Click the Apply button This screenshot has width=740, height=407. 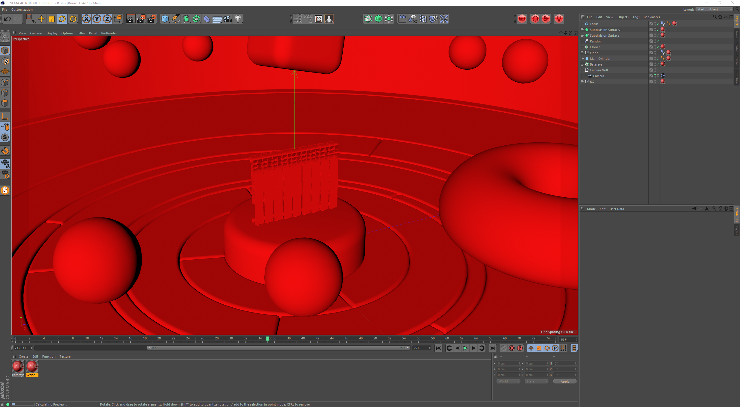[565, 382]
